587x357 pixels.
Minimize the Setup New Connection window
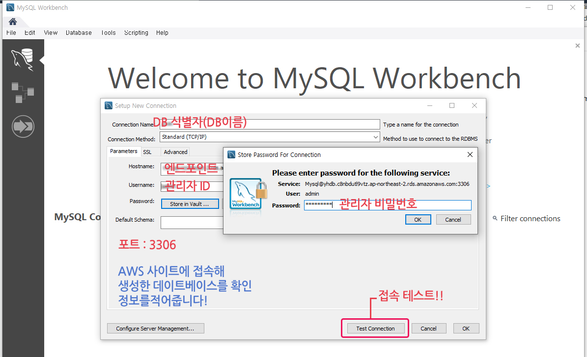coord(430,105)
